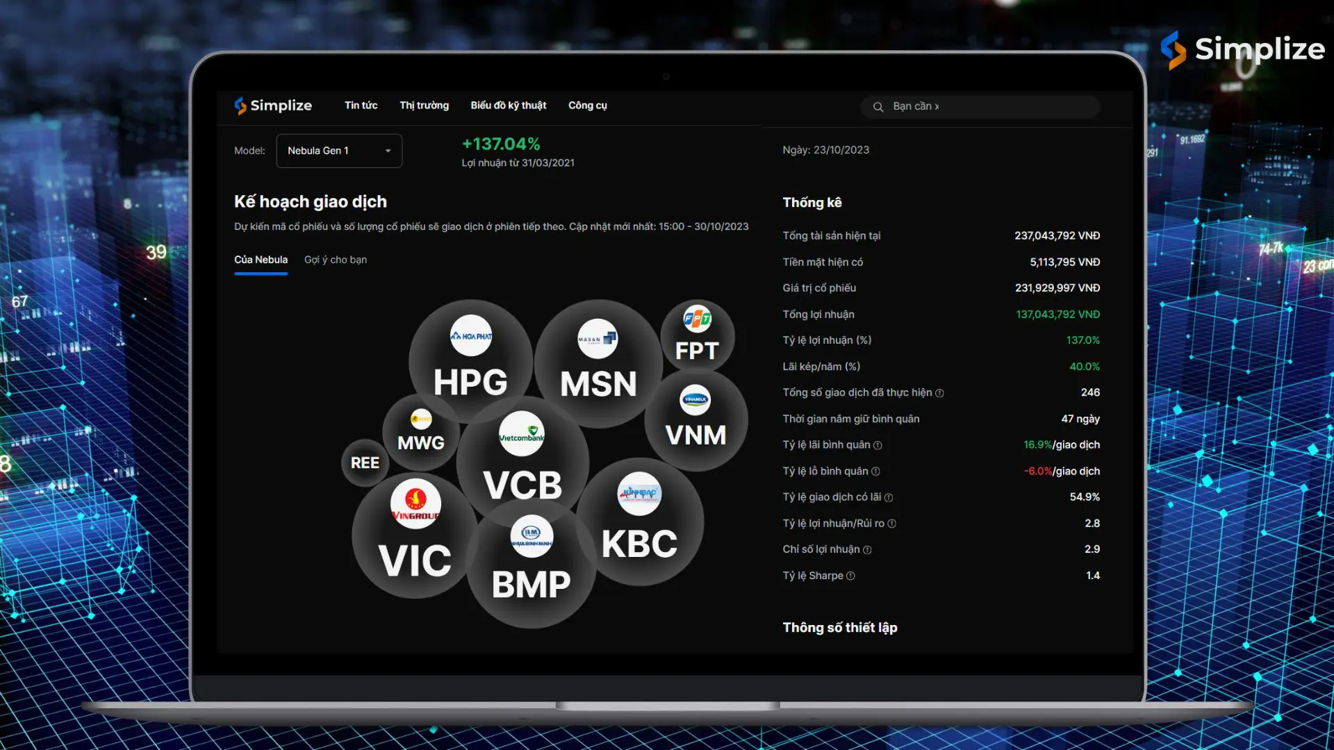
Task: Select the VIC stock ticker label
Action: point(415,560)
